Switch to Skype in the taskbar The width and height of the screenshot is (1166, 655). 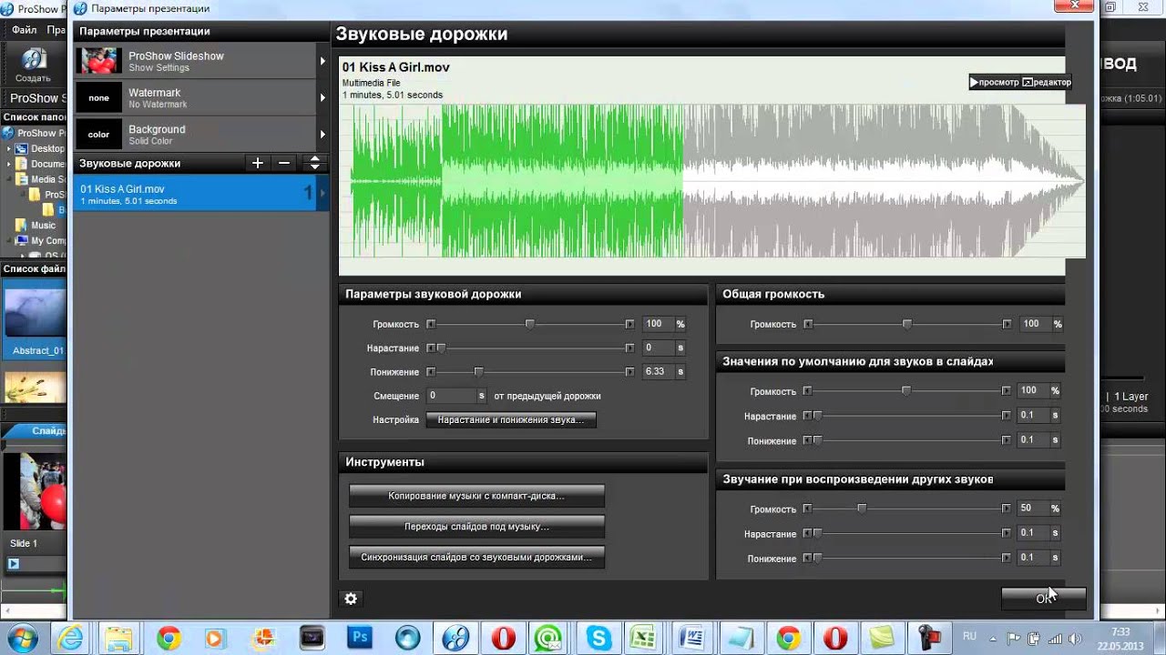[x=598, y=638]
